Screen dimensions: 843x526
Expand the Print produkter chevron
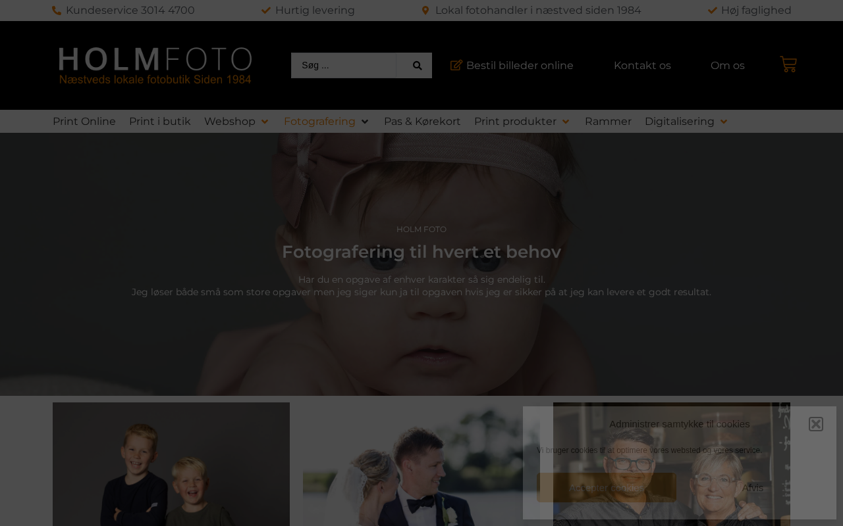tap(566, 122)
